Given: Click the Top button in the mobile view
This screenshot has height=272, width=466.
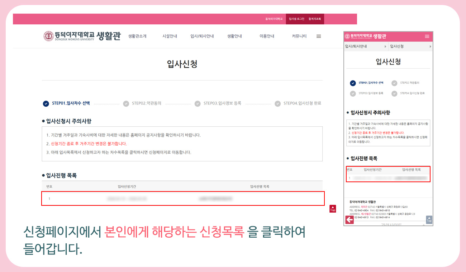Looking at the screenshot, I should tap(428, 219).
